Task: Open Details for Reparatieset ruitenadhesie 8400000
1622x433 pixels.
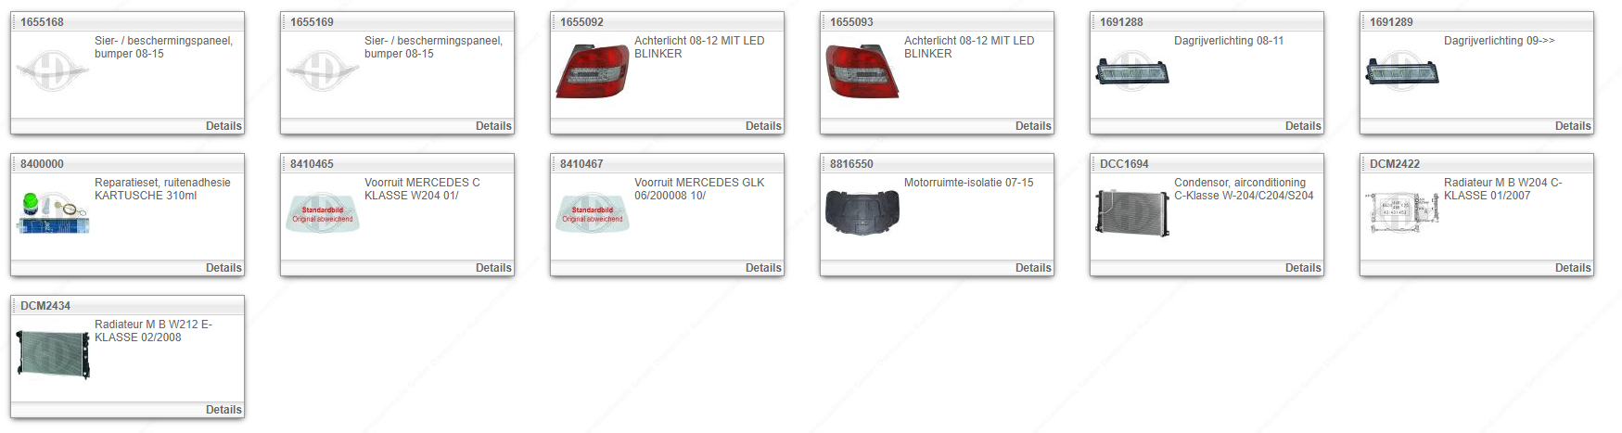Action: click(224, 268)
